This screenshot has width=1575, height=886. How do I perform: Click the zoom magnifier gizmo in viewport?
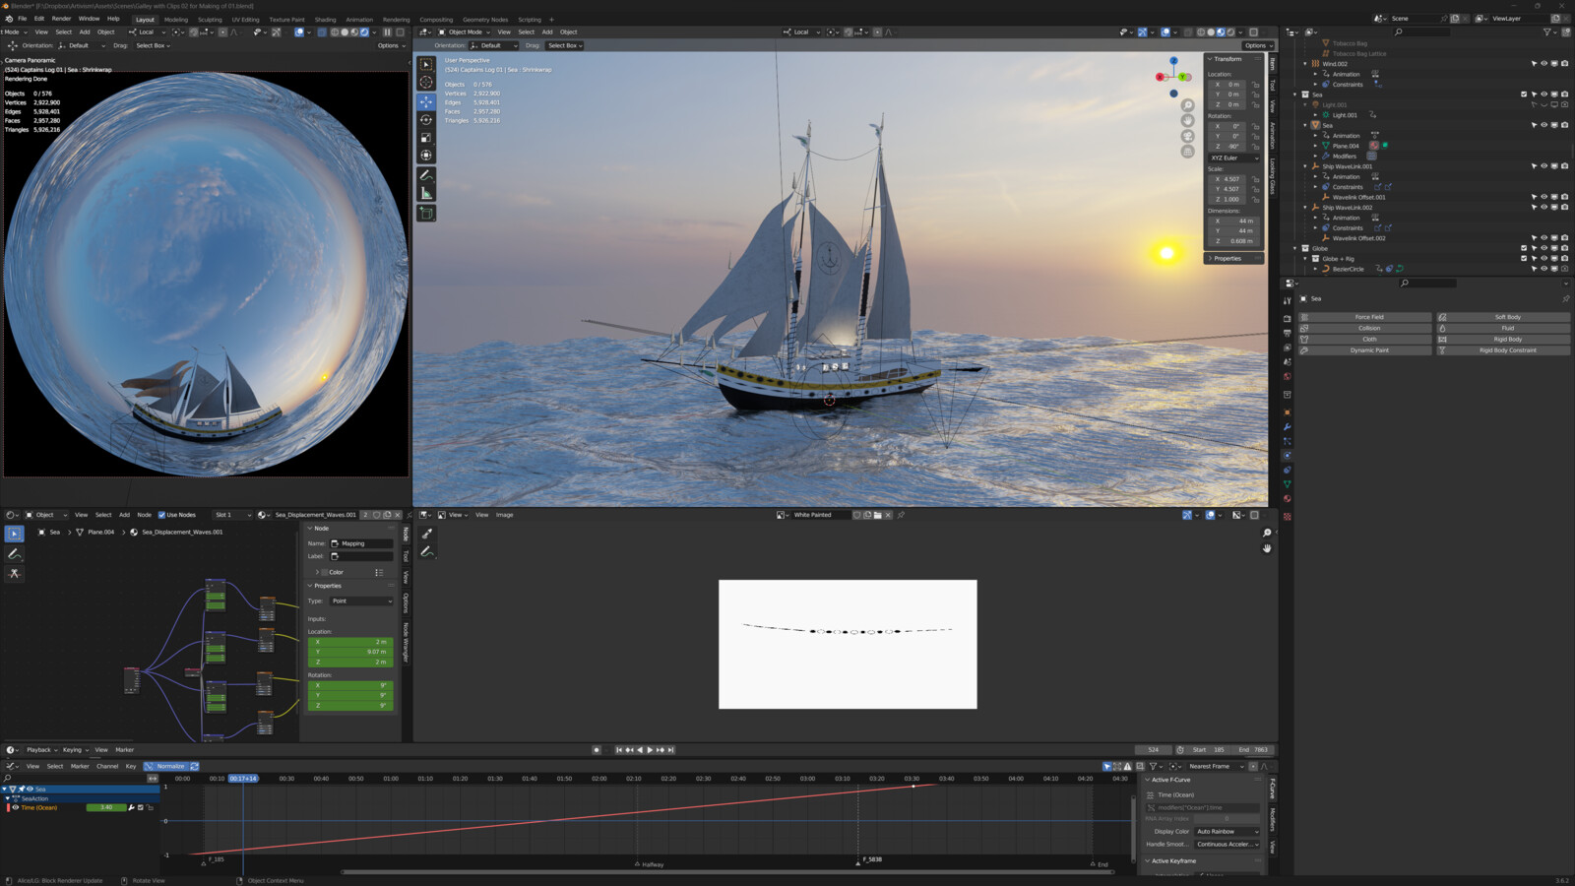click(x=1187, y=105)
